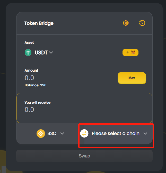Swap chain direction with arrows icon
The height and width of the screenshot is (173, 166).
(x=84, y=133)
